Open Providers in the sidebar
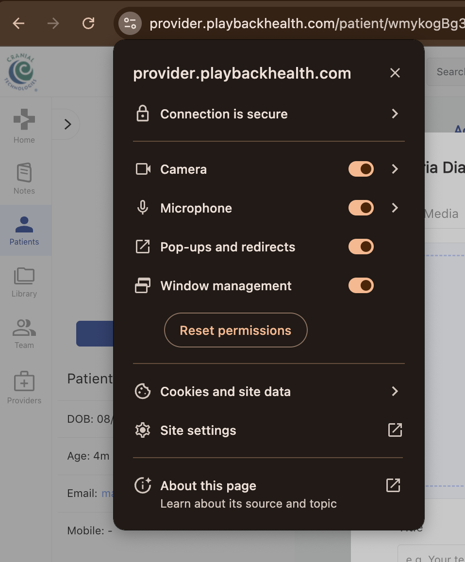This screenshot has height=562, width=465. click(24, 387)
